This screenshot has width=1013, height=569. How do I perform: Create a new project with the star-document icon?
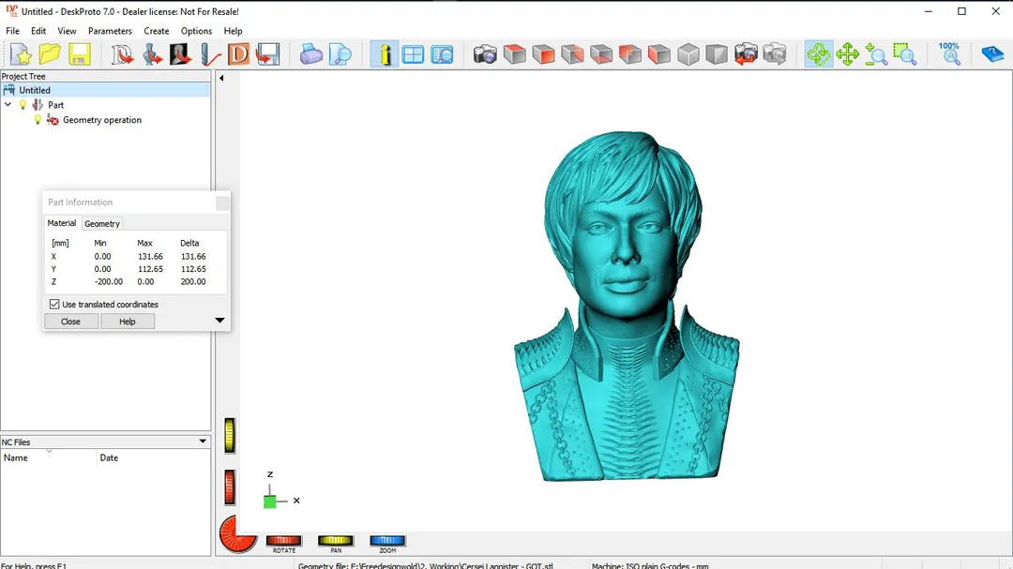[21, 54]
